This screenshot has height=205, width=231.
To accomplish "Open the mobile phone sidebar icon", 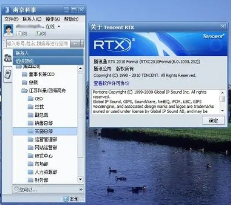I will [x=8, y=75].
